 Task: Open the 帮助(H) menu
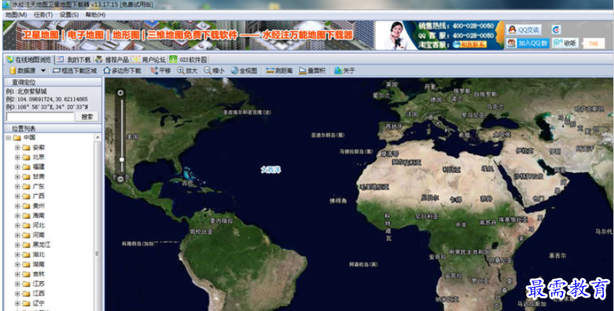pyautogui.click(x=95, y=15)
